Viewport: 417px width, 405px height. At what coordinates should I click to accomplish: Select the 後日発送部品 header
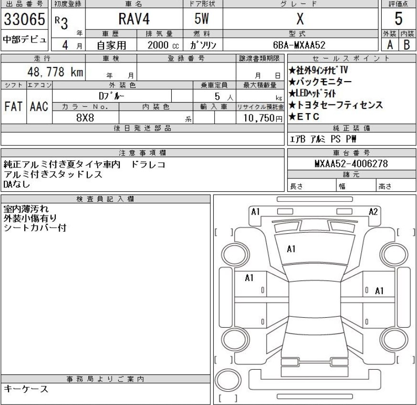143,128
